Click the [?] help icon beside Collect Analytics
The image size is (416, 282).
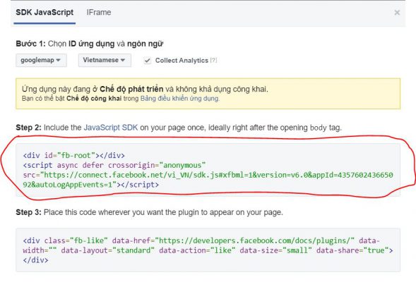coord(213,61)
